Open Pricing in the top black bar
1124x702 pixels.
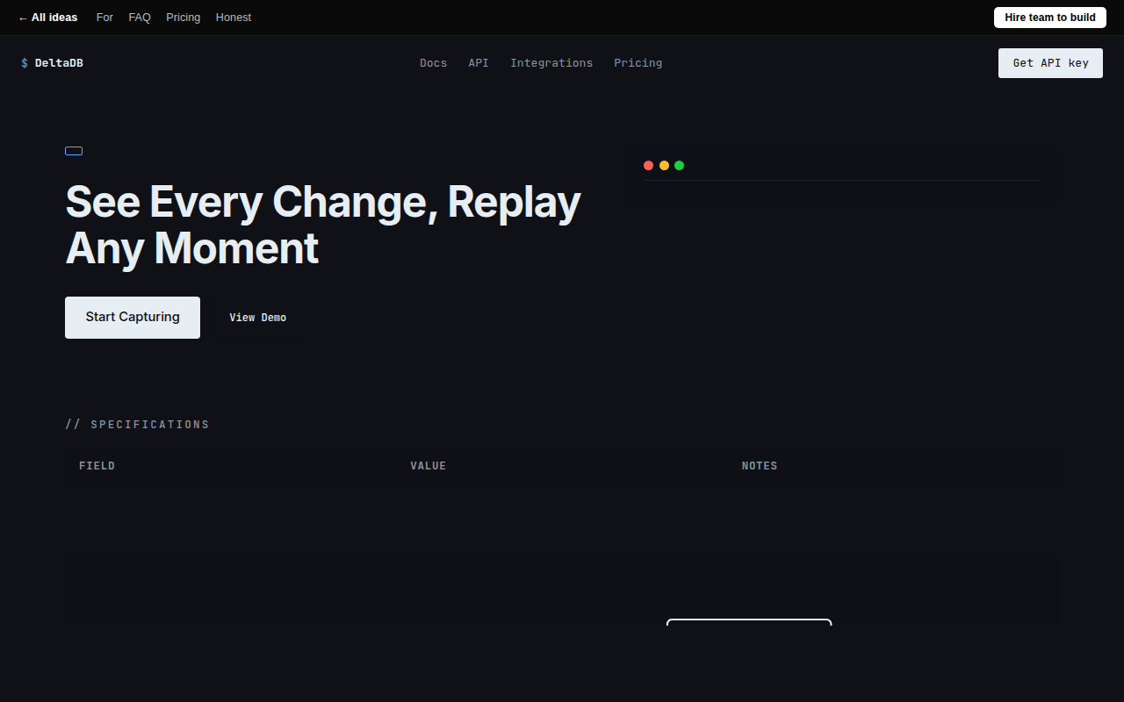tap(184, 18)
